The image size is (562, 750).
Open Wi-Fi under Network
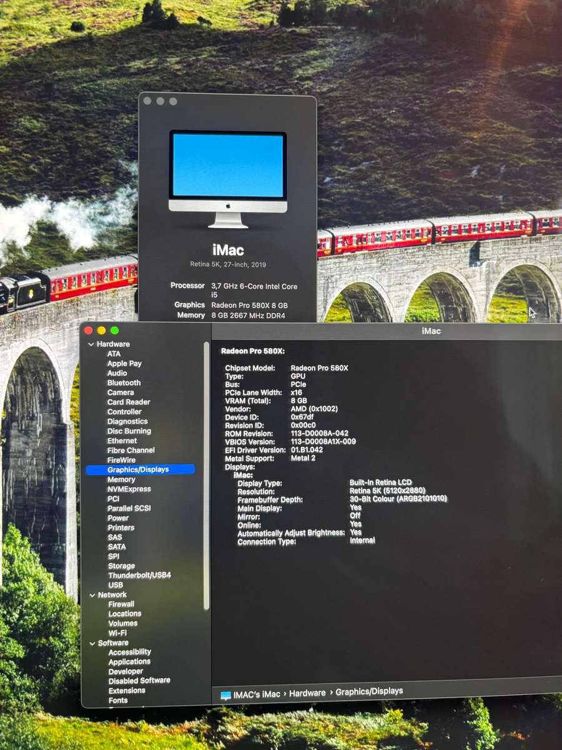click(117, 633)
